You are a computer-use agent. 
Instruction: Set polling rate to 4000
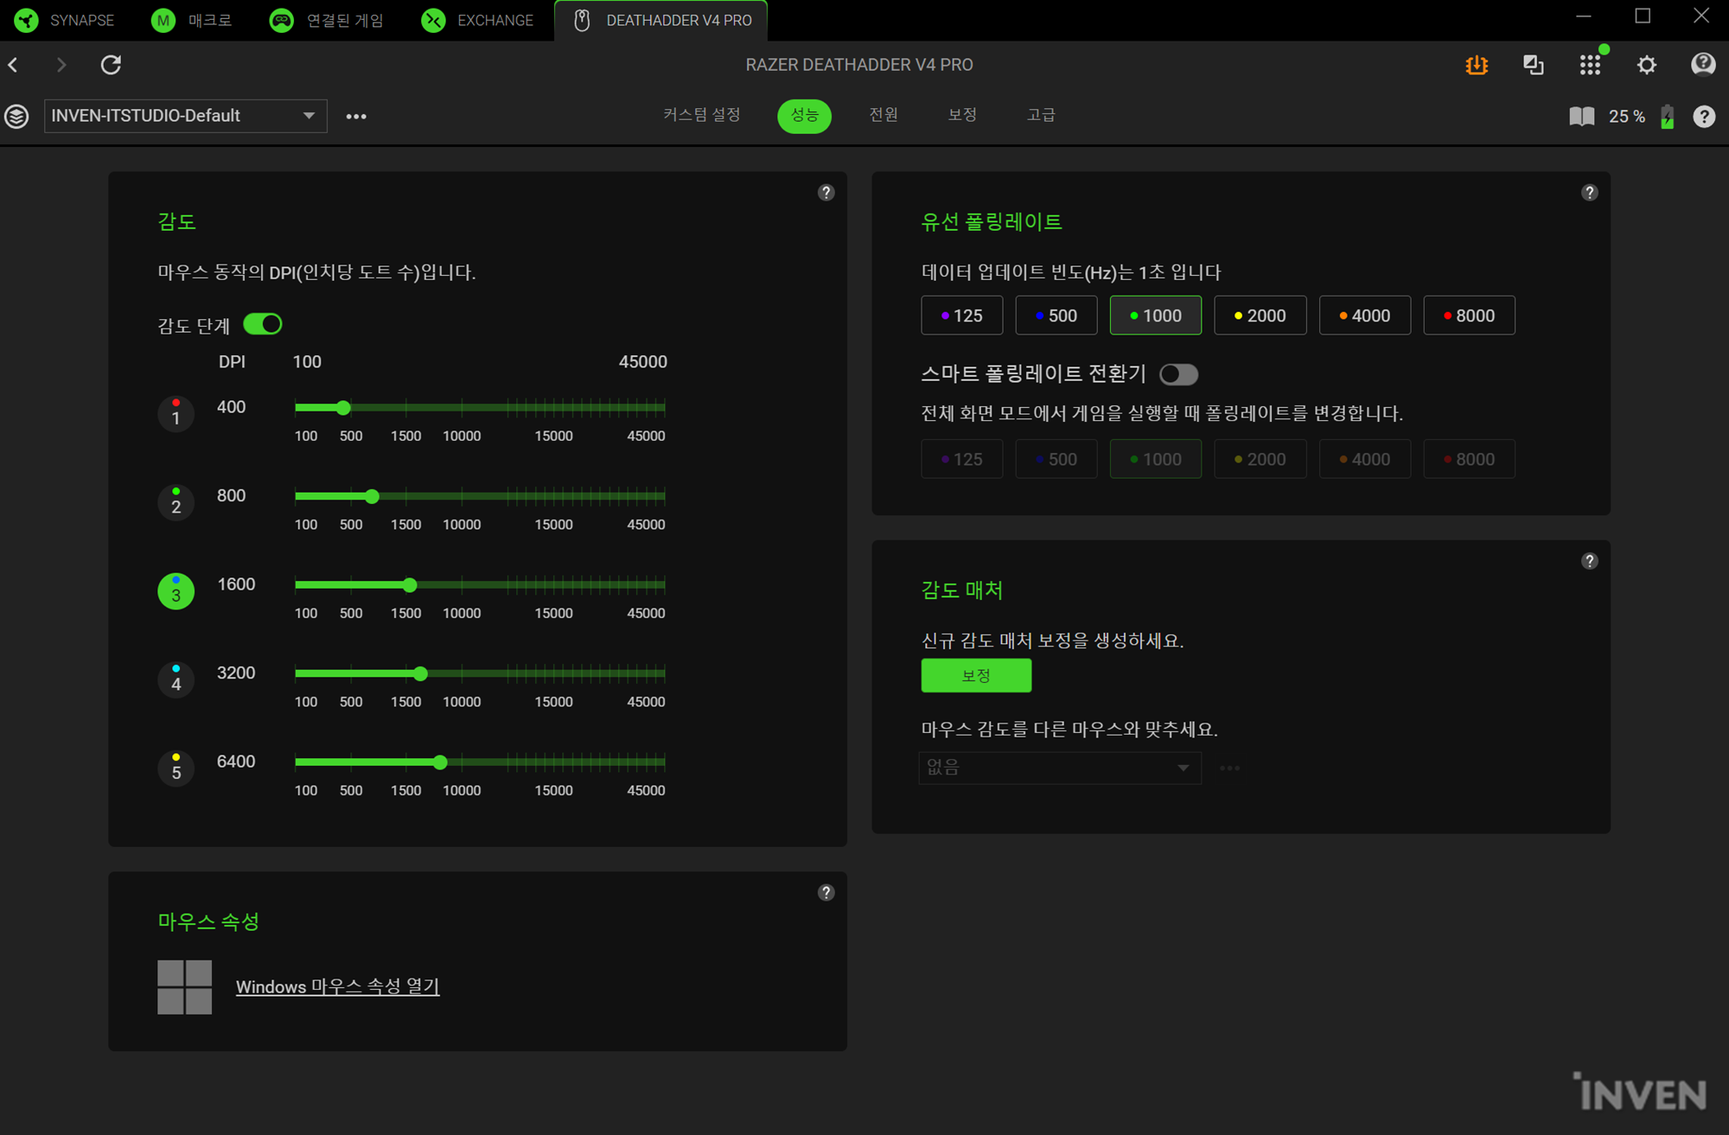tap(1365, 316)
